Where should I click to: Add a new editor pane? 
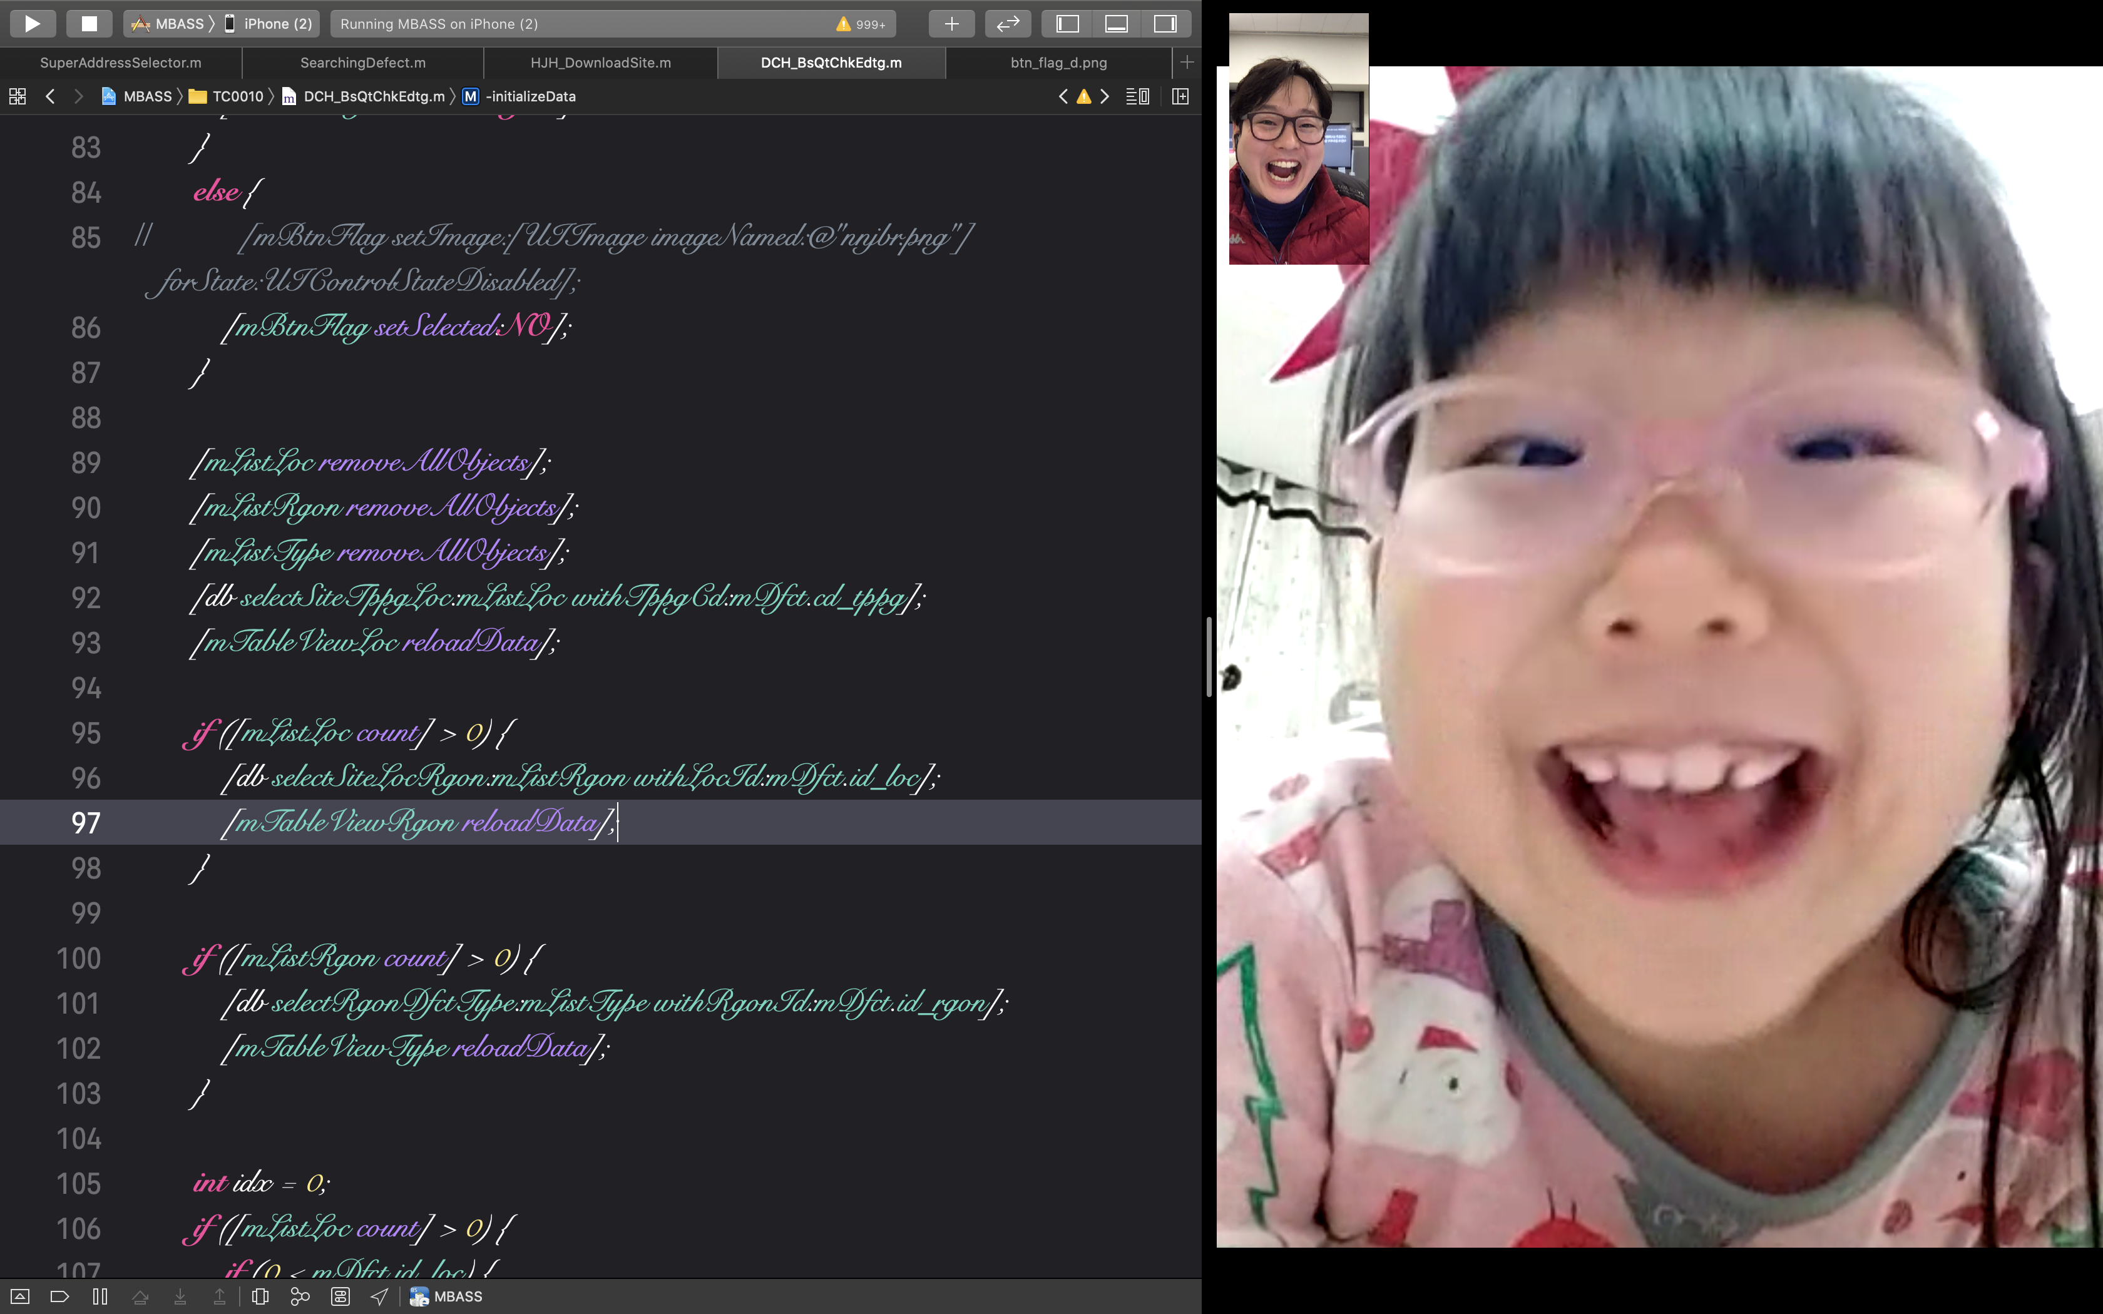click(1180, 96)
